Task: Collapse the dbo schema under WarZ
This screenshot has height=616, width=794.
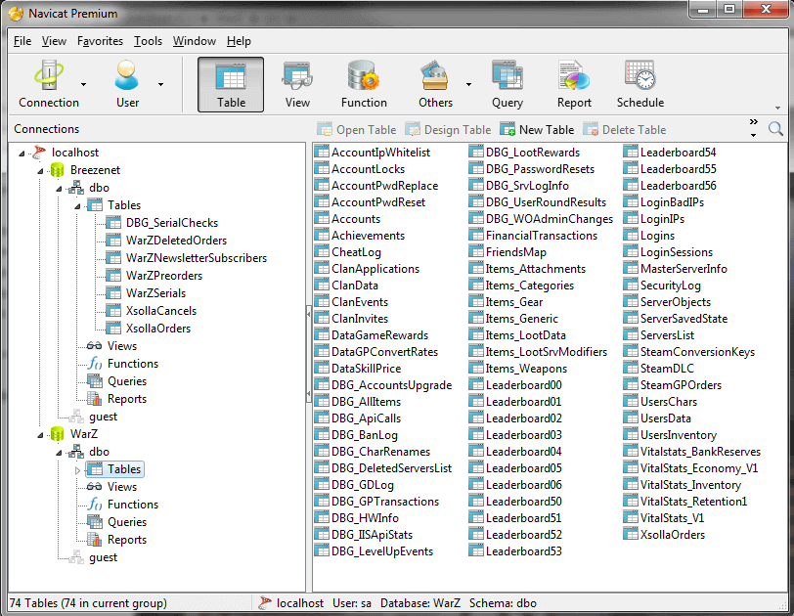Action: [x=60, y=453]
